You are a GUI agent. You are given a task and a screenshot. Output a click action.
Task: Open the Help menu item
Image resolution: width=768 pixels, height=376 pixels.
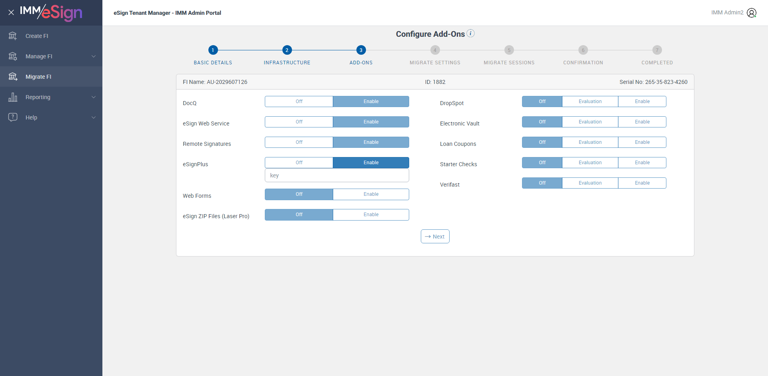click(x=51, y=117)
